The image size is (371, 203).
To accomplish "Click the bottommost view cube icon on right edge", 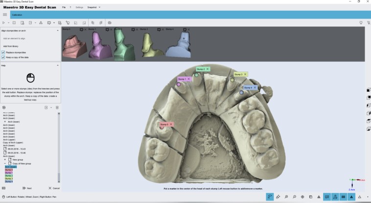I will point(369,129).
